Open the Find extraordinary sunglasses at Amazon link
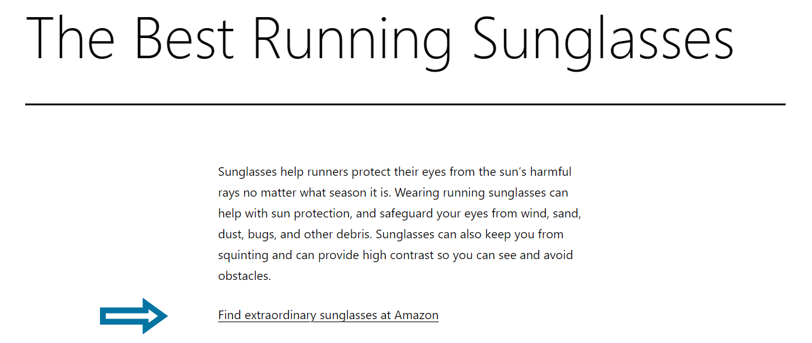 pyautogui.click(x=328, y=315)
